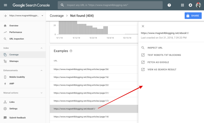This screenshot has height=123, width=204.
Task: Close the URL details side panel
Action: (x=143, y=26)
